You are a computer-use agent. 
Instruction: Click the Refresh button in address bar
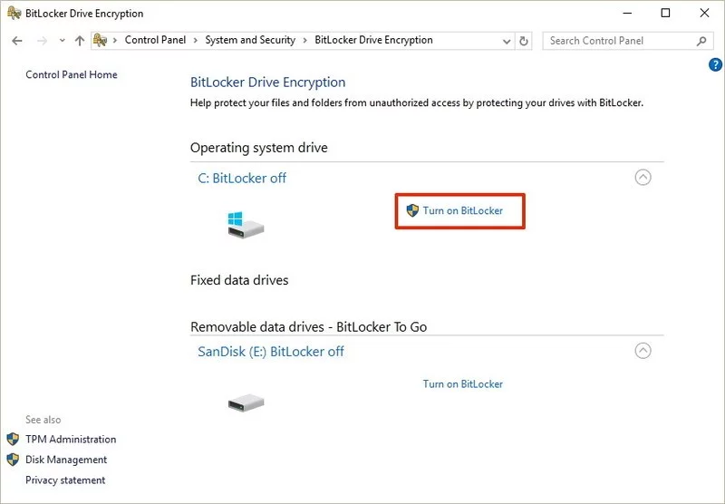pyautogui.click(x=524, y=41)
